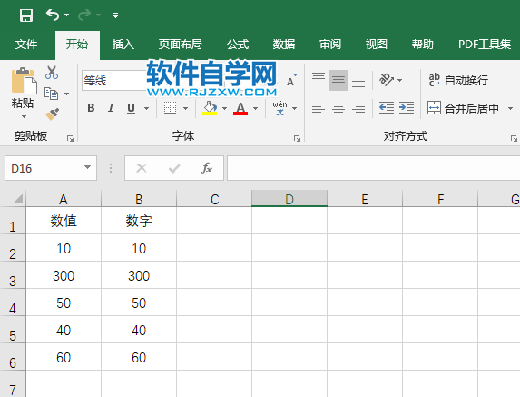This screenshot has width=520, height=397.
Task: Expand the Name Box dropdown arrow
Action: pos(87,168)
